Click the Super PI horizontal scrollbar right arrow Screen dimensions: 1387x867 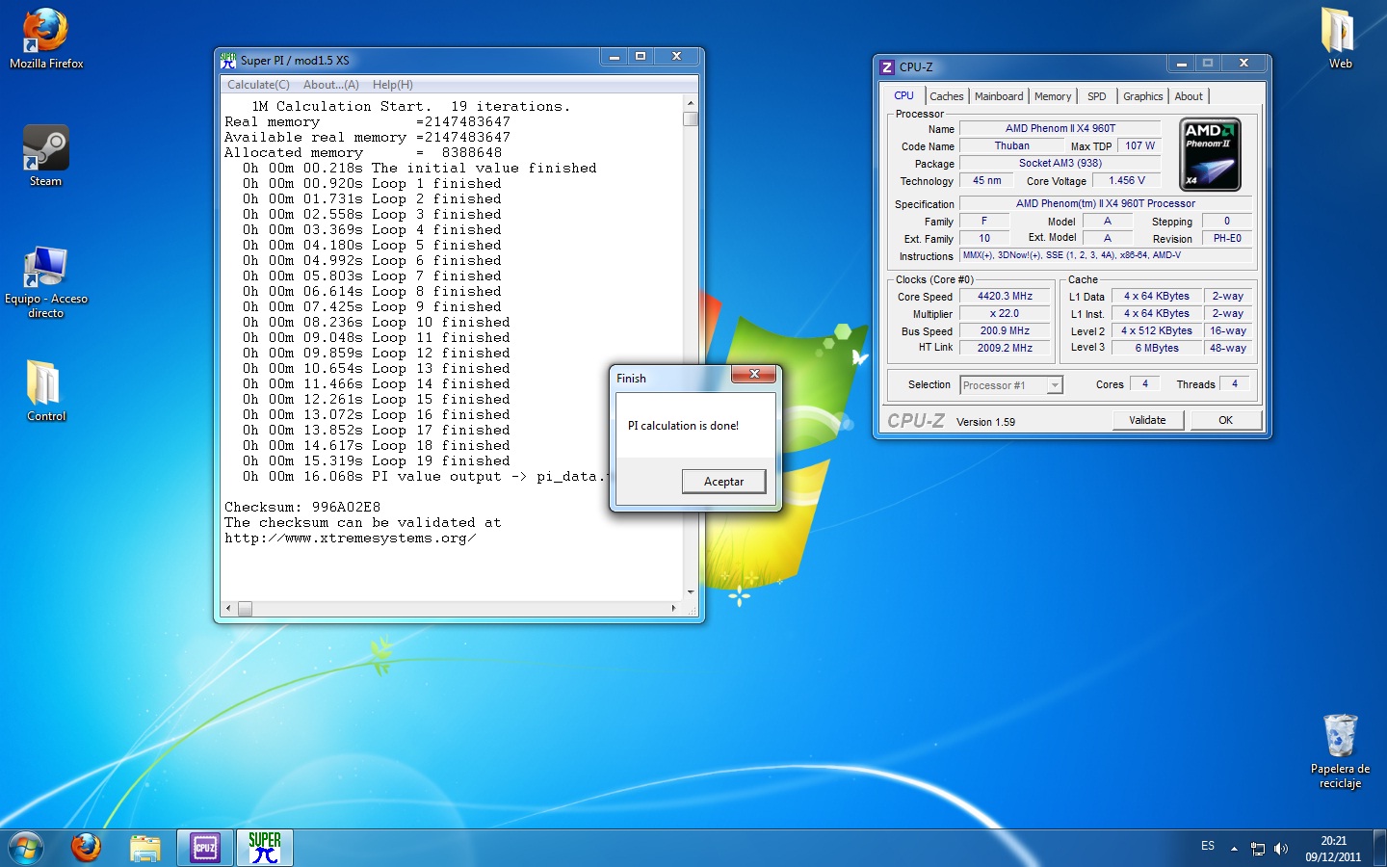[x=673, y=609]
